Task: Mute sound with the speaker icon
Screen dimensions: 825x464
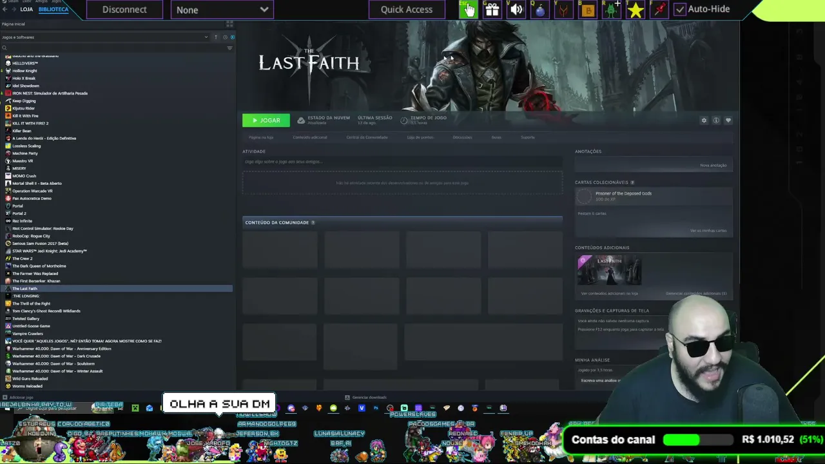Action: pos(516,9)
